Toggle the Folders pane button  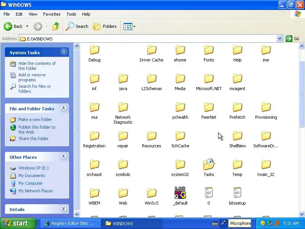click(105, 26)
